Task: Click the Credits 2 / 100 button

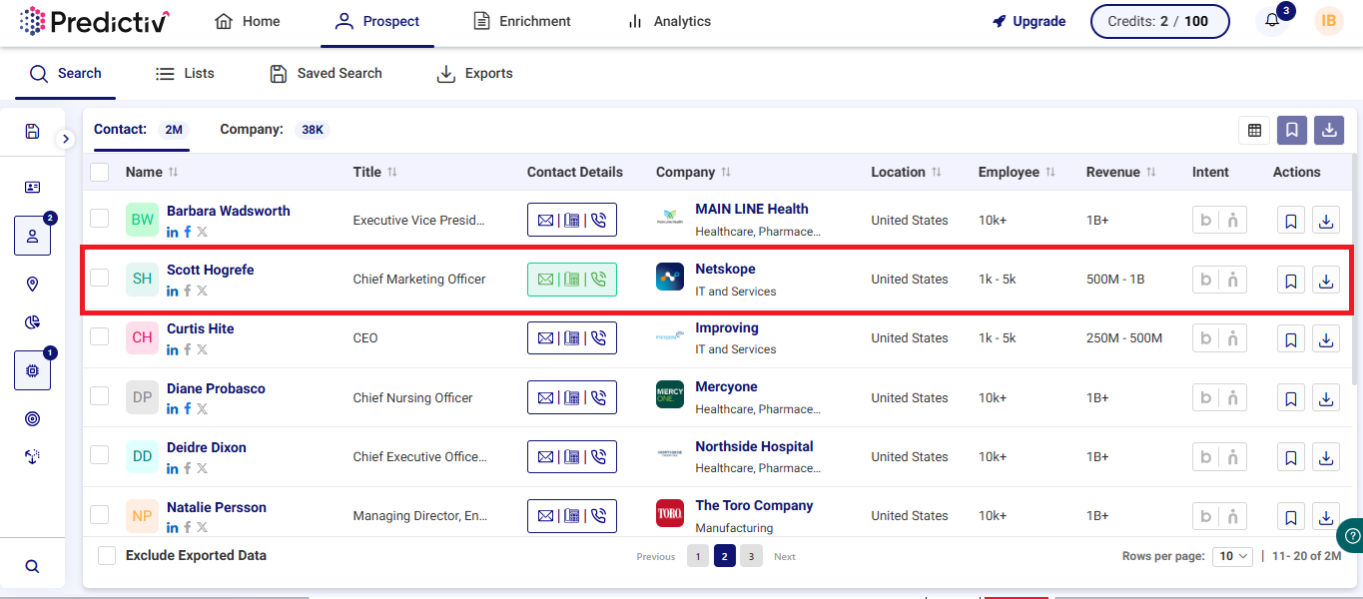Action: (x=1159, y=21)
